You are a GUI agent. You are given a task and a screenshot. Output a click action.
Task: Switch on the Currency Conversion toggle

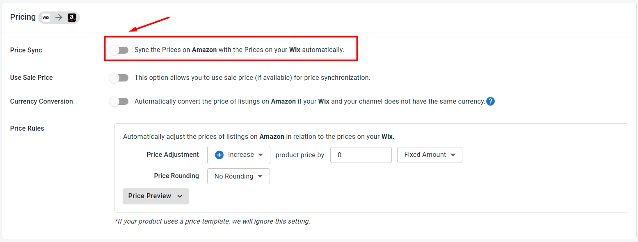119,101
